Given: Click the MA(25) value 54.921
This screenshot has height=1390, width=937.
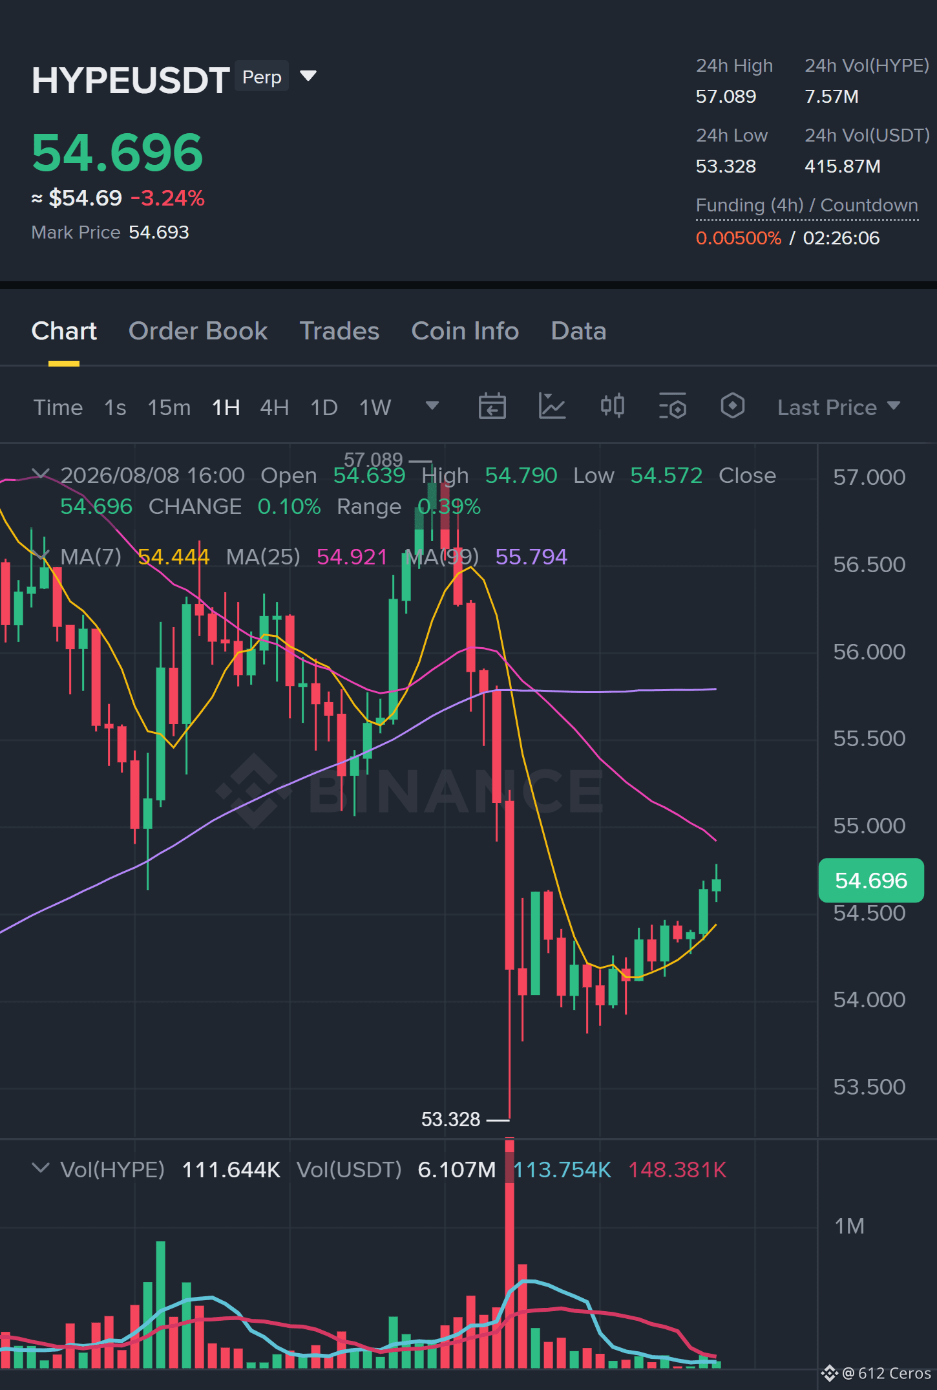Looking at the screenshot, I should (x=352, y=557).
